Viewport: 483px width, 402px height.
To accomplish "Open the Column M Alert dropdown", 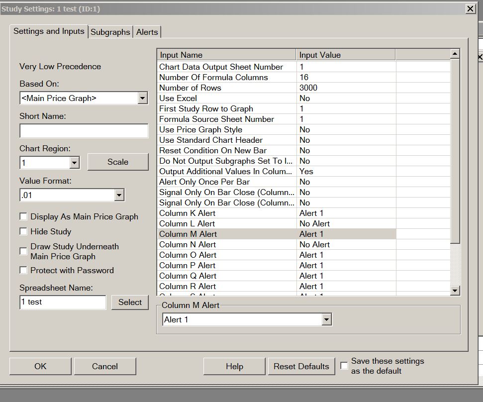I will coord(326,319).
